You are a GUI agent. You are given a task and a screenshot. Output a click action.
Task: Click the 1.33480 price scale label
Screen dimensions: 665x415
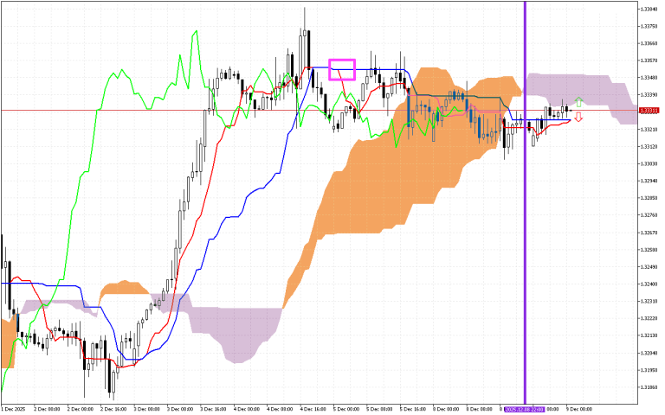[x=649, y=78]
